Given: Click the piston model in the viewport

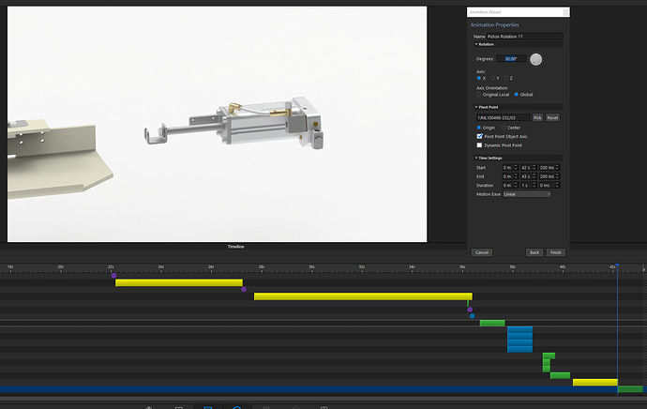Looking at the screenshot, I should tap(234, 123).
